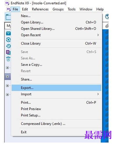117x144 pixels.
Task: Click the EndNote icon beside File menu
Action: [x=8, y=9]
